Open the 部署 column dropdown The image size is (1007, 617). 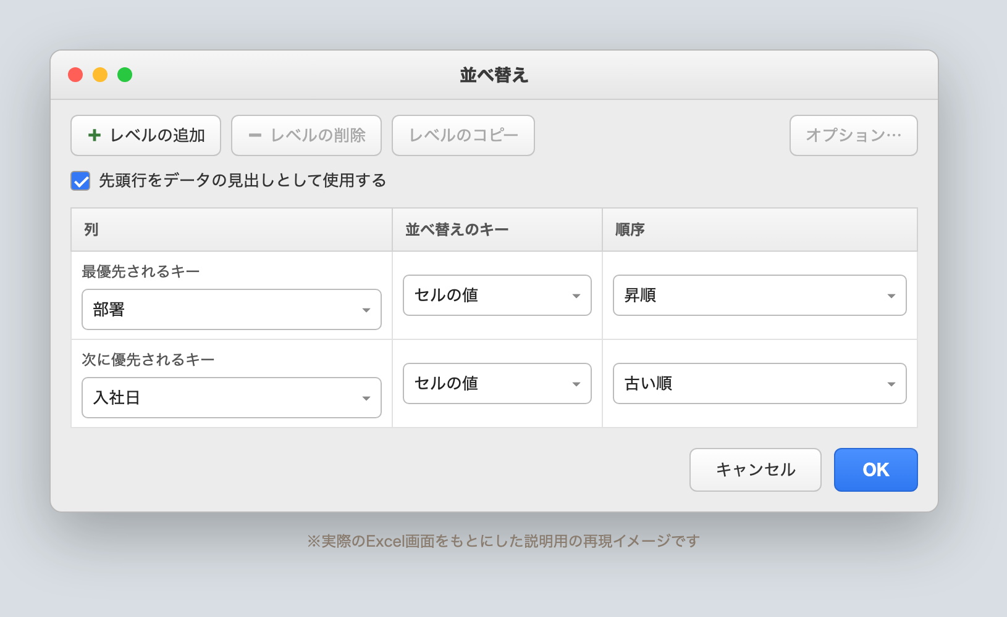coord(232,309)
